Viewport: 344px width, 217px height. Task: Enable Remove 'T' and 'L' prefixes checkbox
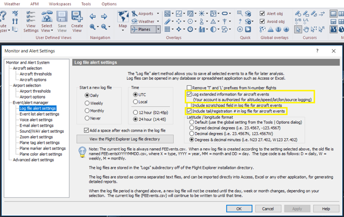pos(189,88)
